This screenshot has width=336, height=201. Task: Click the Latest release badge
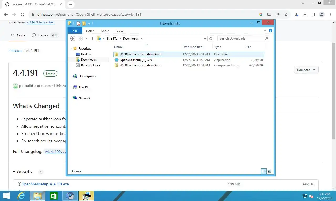[50, 74]
